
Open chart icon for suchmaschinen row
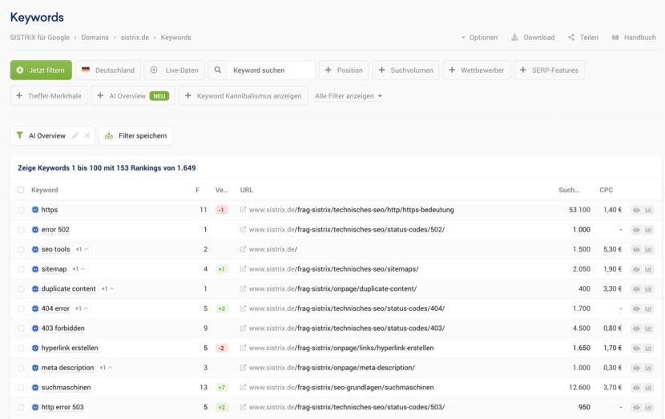tap(648, 388)
